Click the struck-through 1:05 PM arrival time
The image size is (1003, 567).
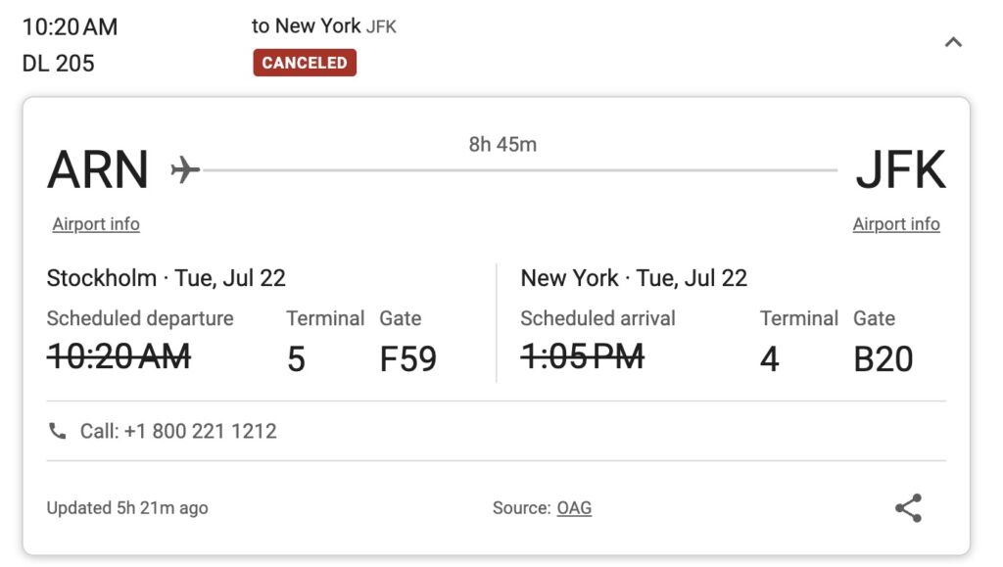tap(582, 356)
